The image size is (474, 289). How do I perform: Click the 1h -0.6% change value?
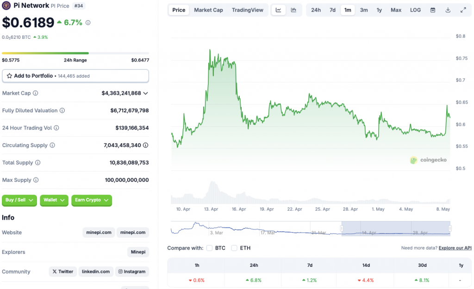197,280
